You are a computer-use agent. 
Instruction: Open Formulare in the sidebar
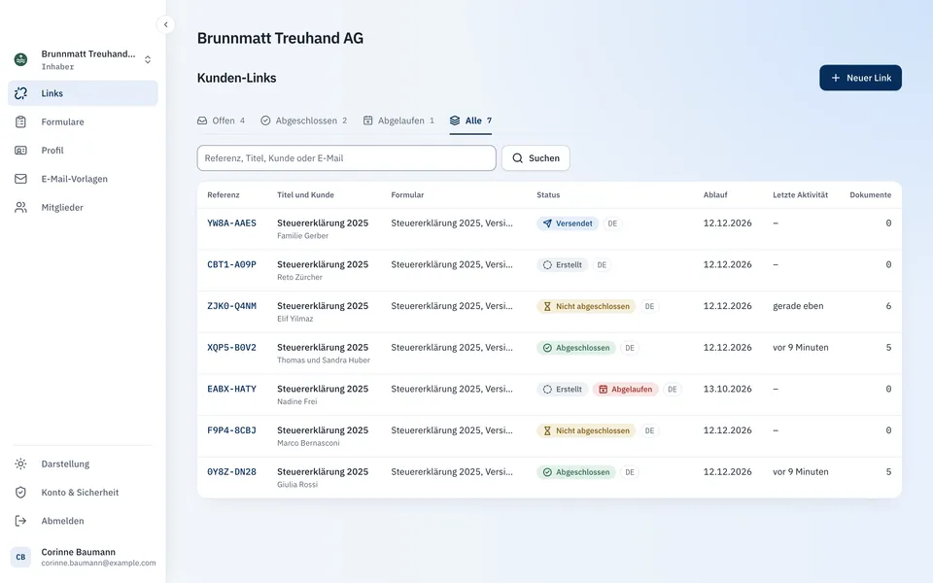pos(83,122)
